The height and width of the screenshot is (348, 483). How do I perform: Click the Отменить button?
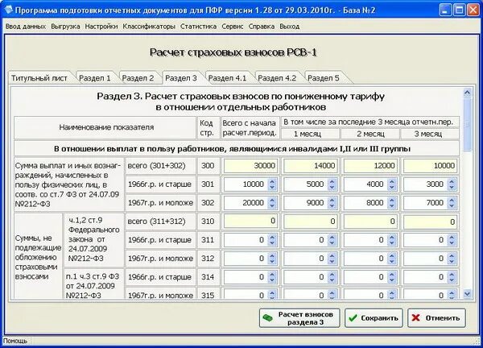click(436, 318)
